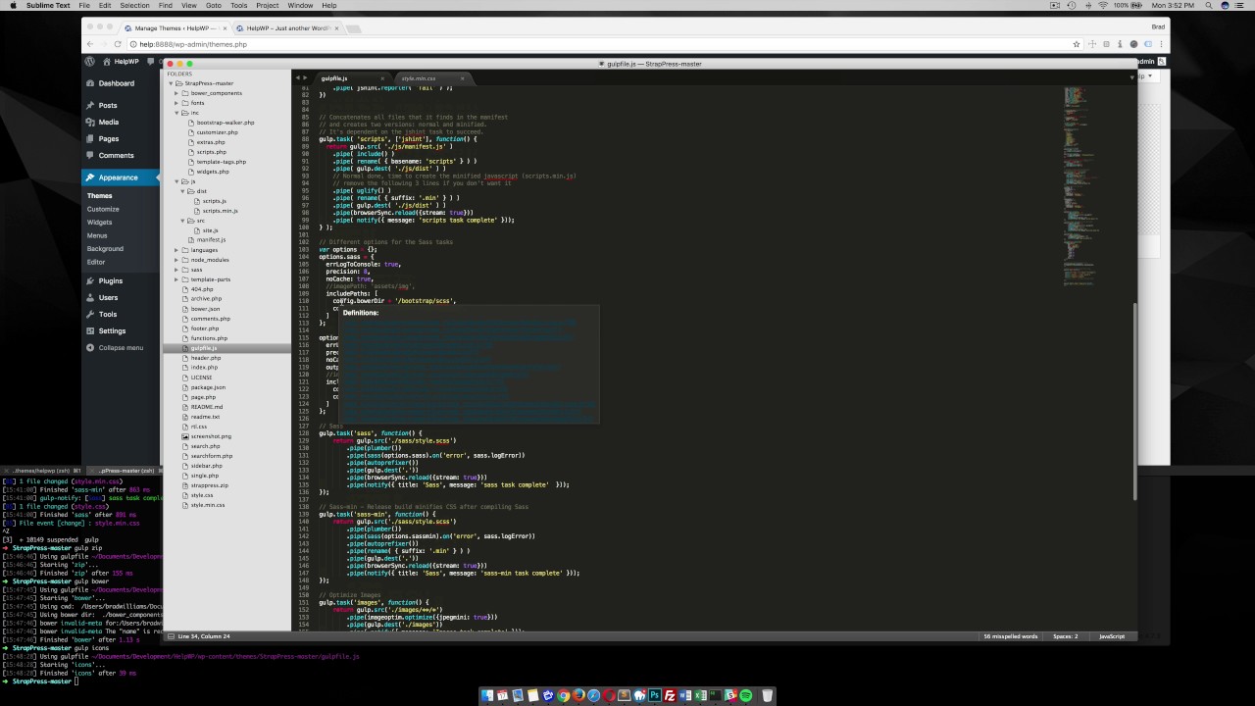
Task: Open the Plugins icon in WordPress sidebar
Action: [89, 281]
